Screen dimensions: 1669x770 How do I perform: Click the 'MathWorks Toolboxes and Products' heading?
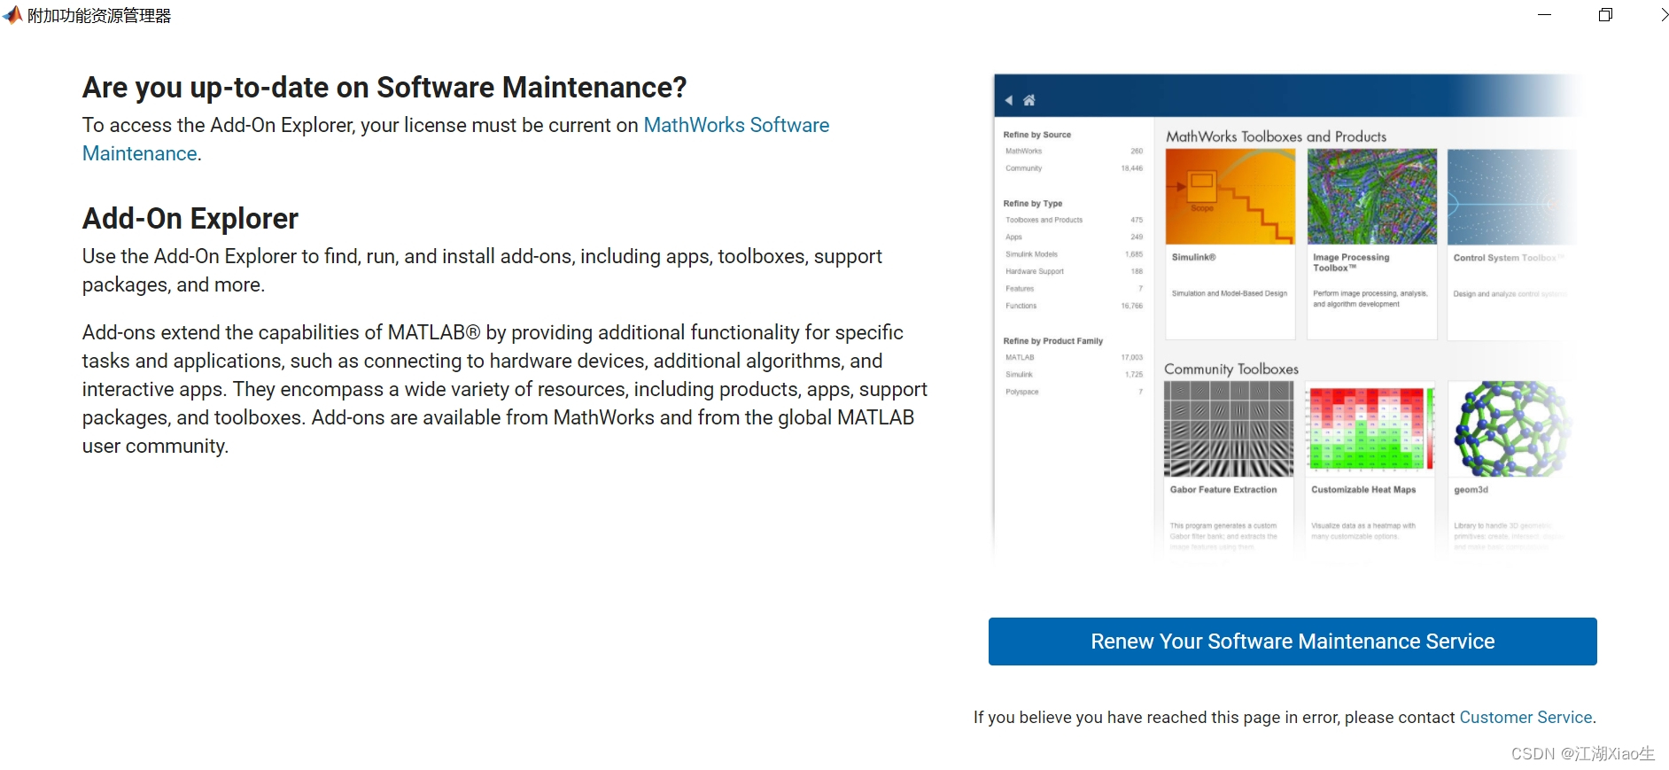pos(1277,136)
